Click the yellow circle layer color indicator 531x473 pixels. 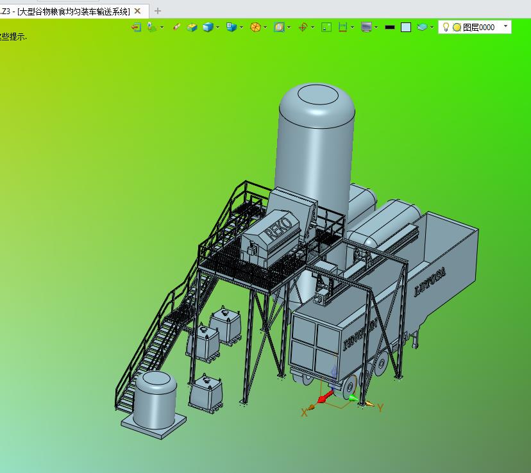tap(457, 28)
